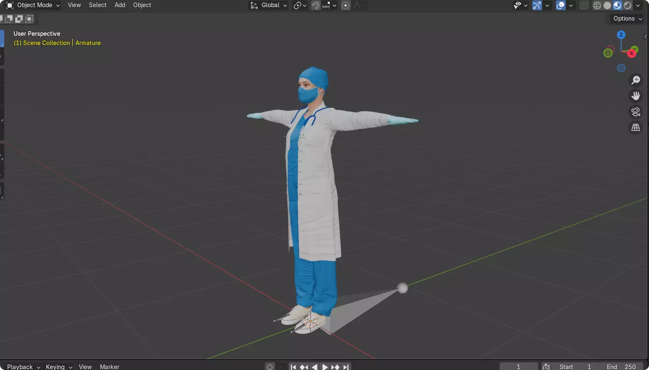Toggle show gizmos button
This screenshot has width=649, height=370.
tap(537, 5)
